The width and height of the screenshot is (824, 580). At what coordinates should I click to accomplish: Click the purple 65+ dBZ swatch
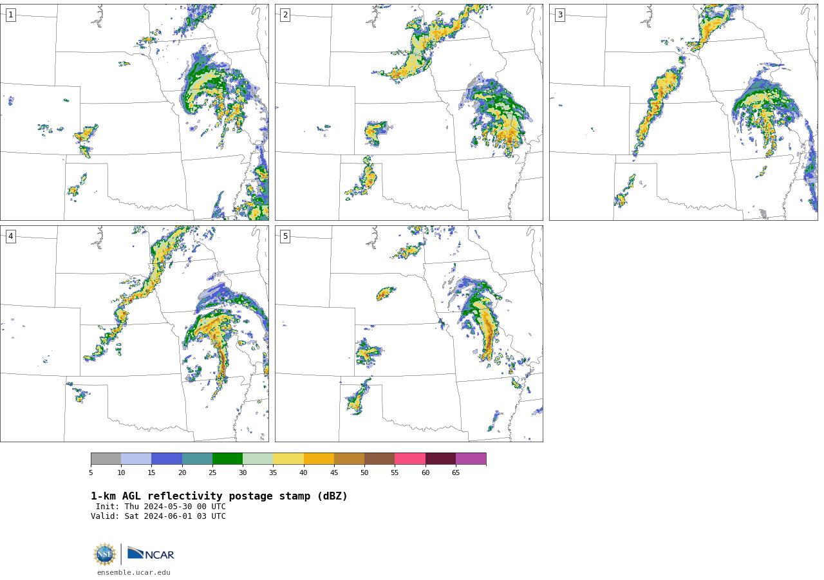pyautogui.click(x=471, y=459)
